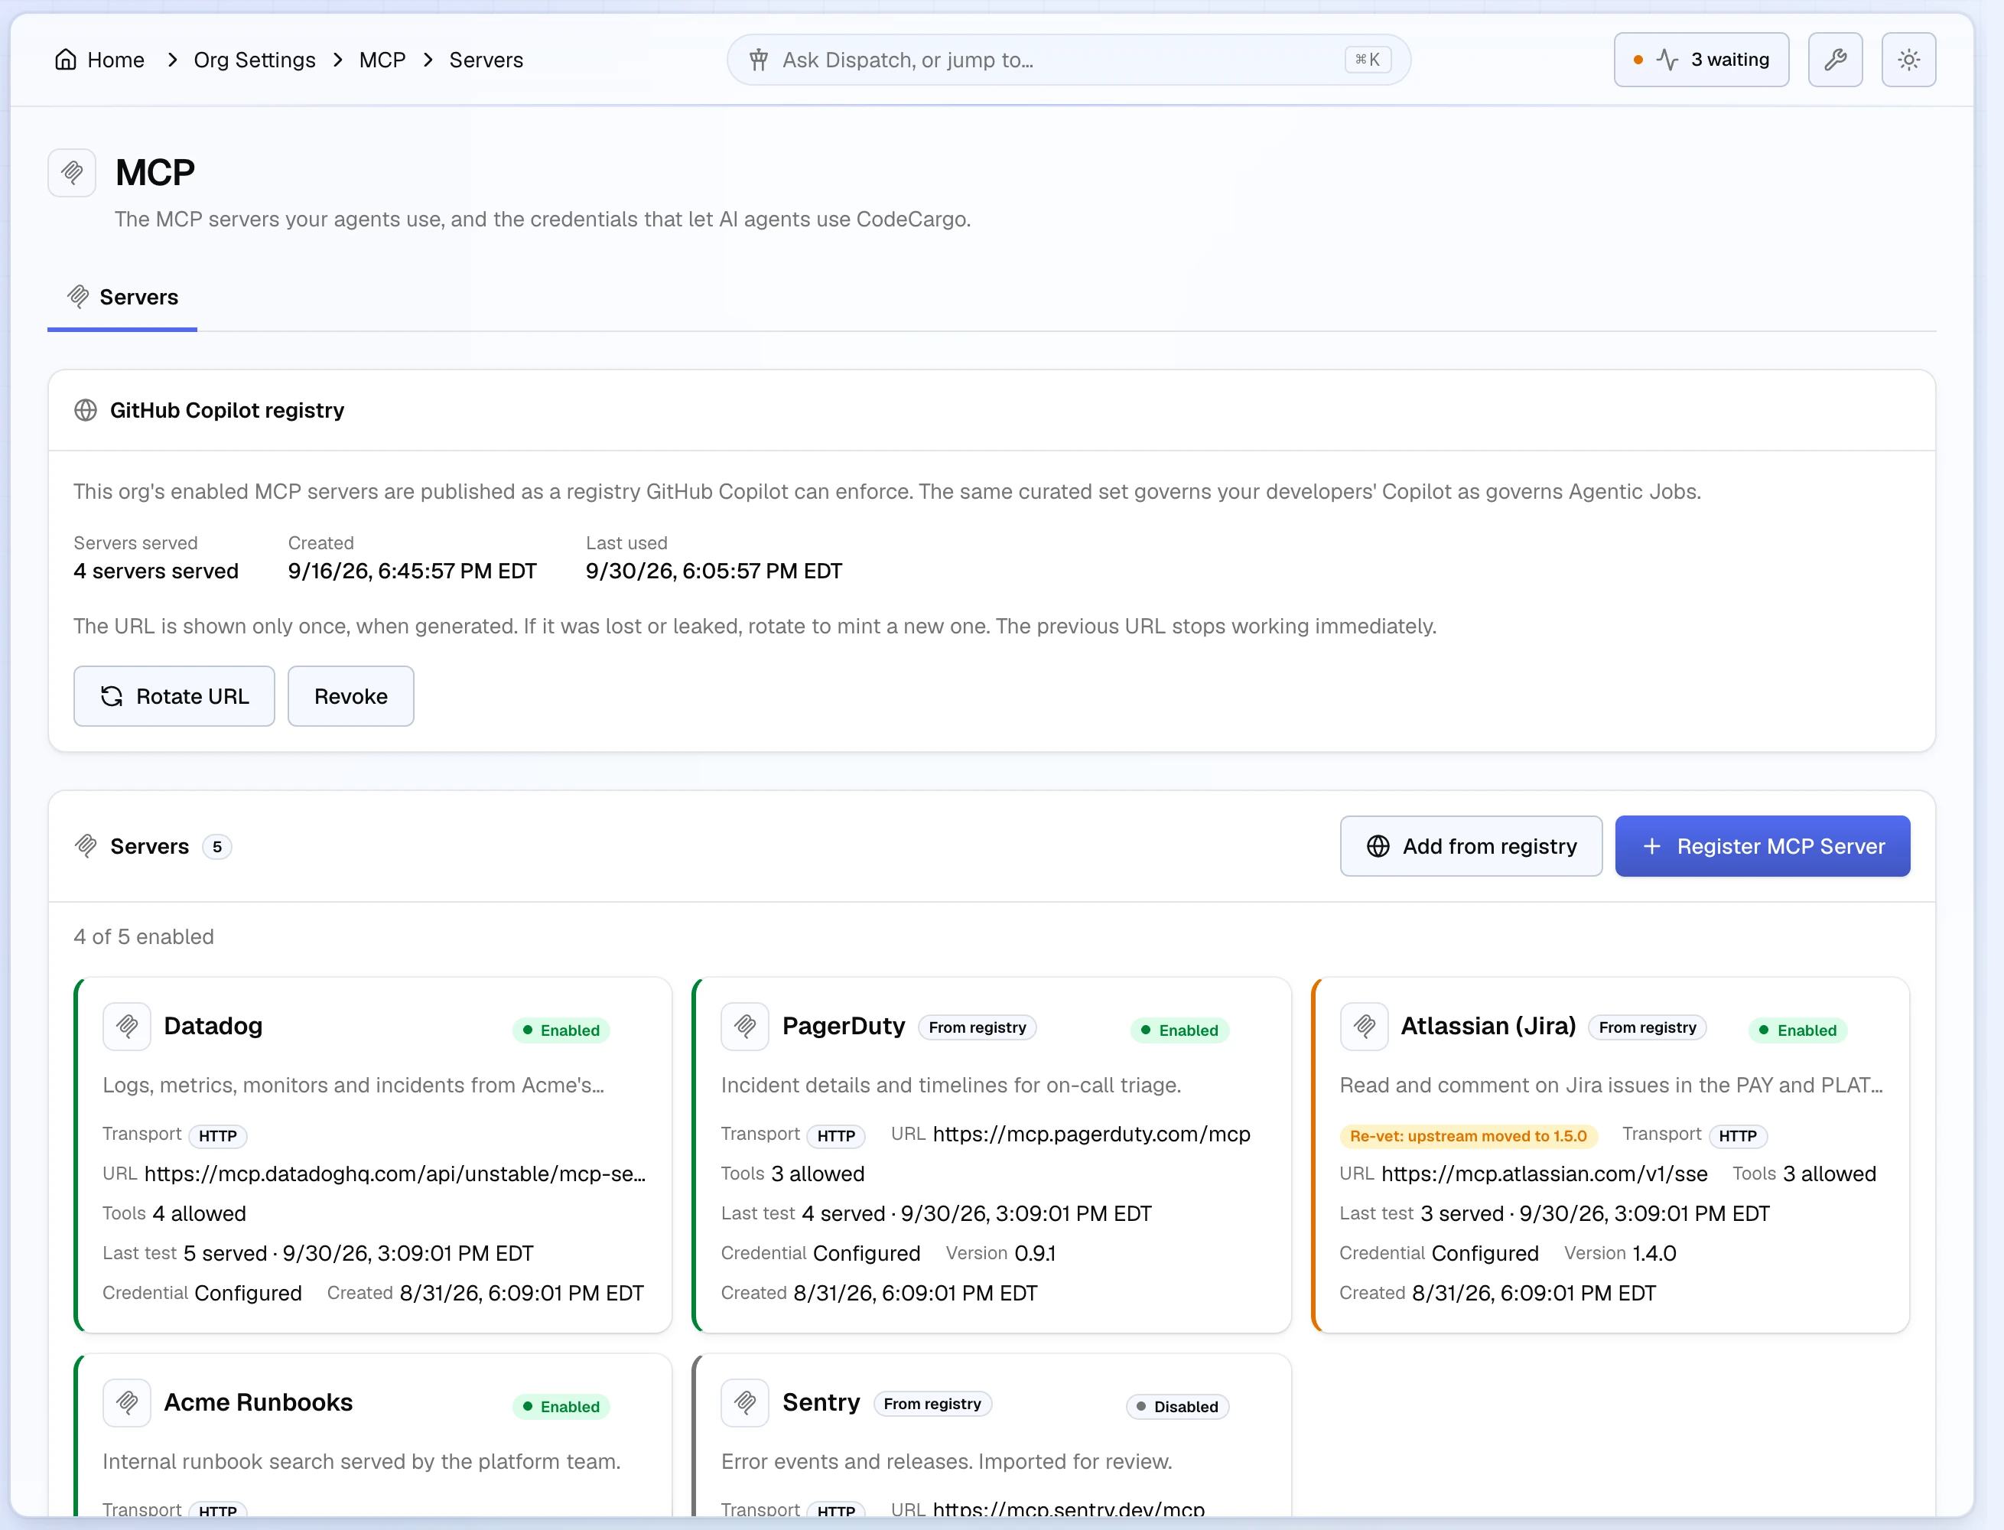2004x1530 pixels.
Task: Click the Rotate URL button
Action: point(174,697)
